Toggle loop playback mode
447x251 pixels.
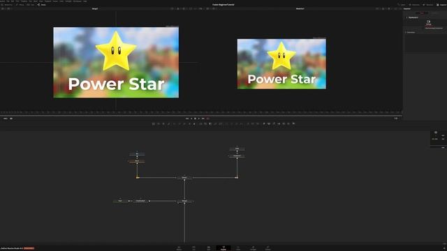tap(208, 119)
